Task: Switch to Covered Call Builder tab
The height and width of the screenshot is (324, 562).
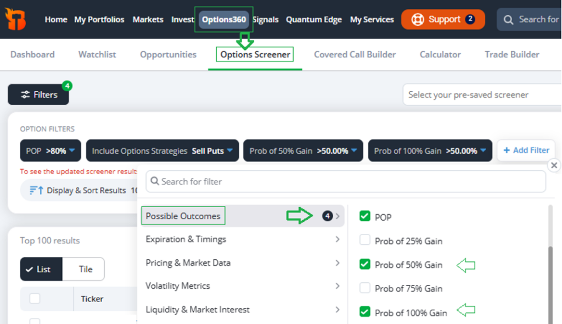Action: [x=355, y=54]
